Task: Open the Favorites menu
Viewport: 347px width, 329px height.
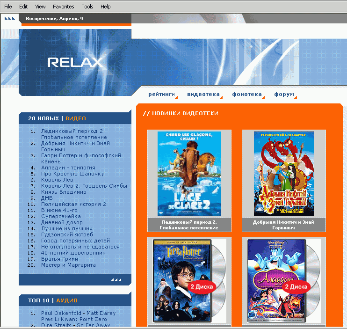Action: 63,7
